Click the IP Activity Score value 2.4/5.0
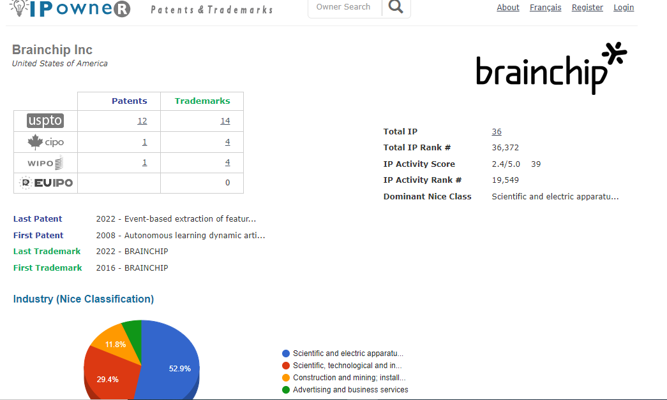Image resolution: width=667 pixels, height=400 pixels. pyautogui.click(x=506, y=164)
